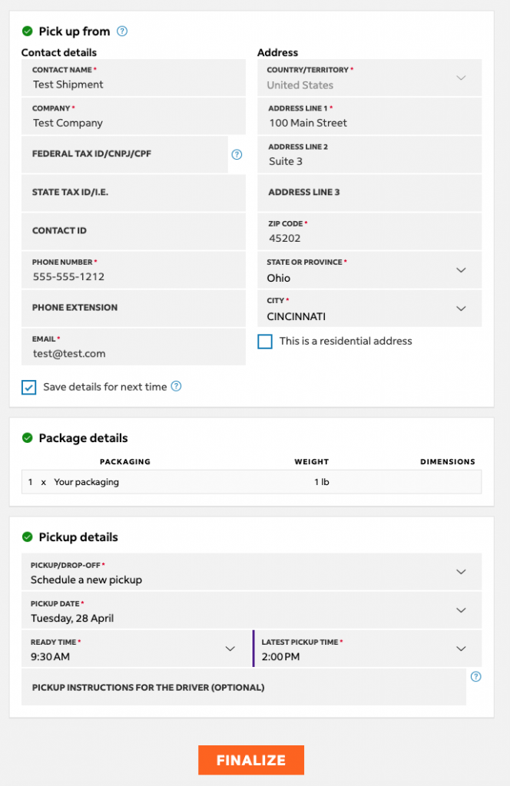Open the Ready Time dropdown
Viewport: 510px width, 786px height.
(230, 649)
